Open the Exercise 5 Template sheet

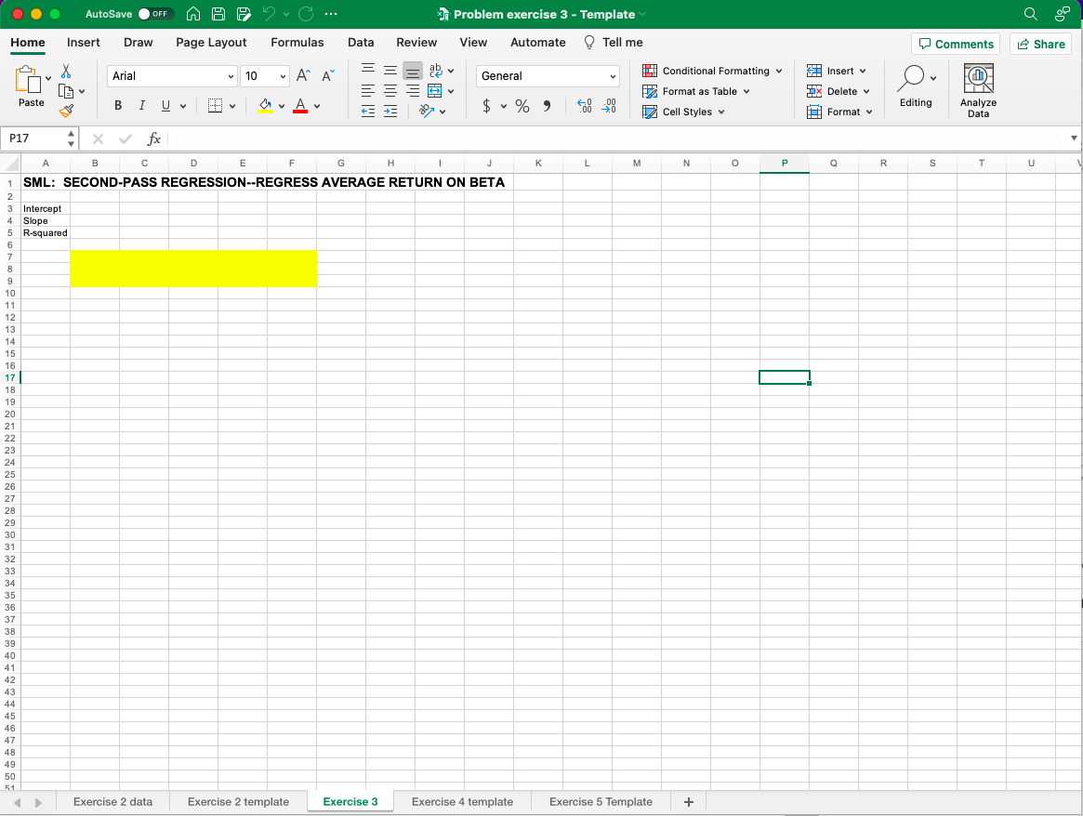click(600, 801)
